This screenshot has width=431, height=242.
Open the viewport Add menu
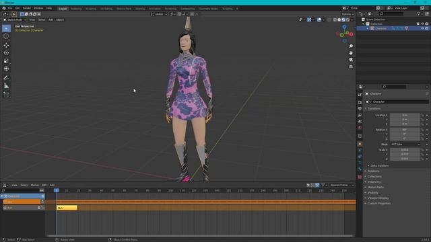coord(51,19)
